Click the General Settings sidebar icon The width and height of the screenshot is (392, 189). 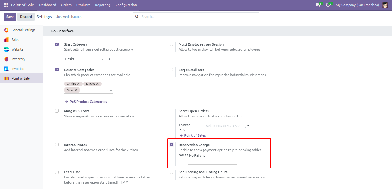click(x=6, y=30)
